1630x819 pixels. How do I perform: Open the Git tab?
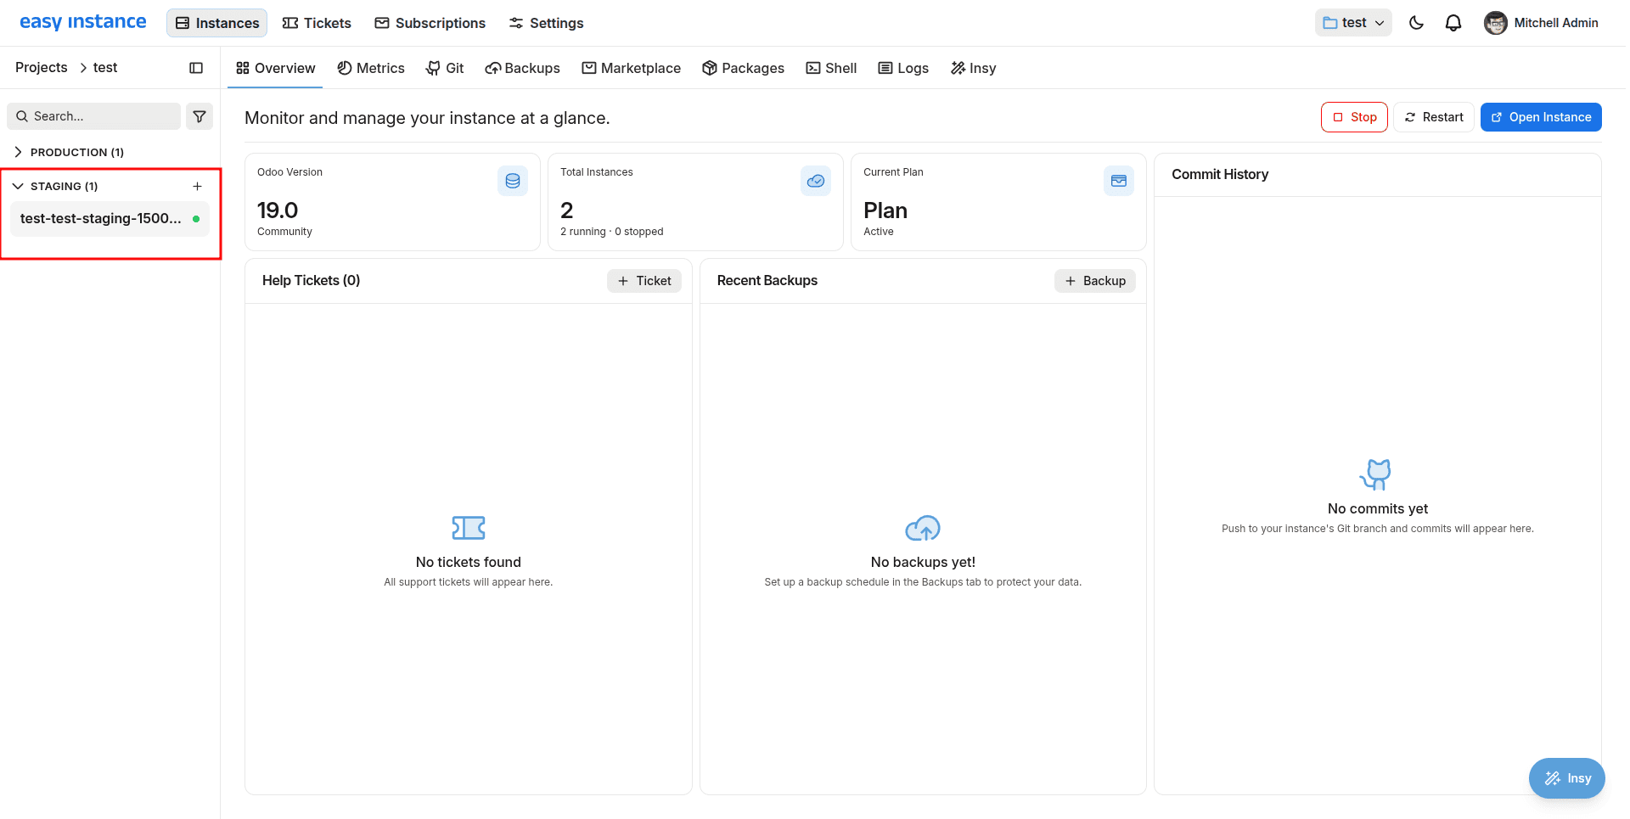pos(445,68)
